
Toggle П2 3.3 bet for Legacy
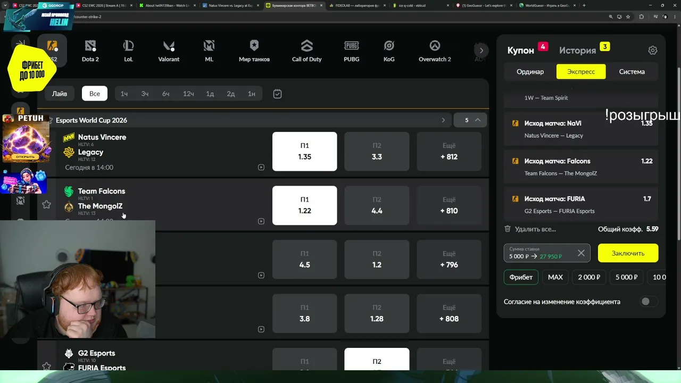click(x=377, y=152)
